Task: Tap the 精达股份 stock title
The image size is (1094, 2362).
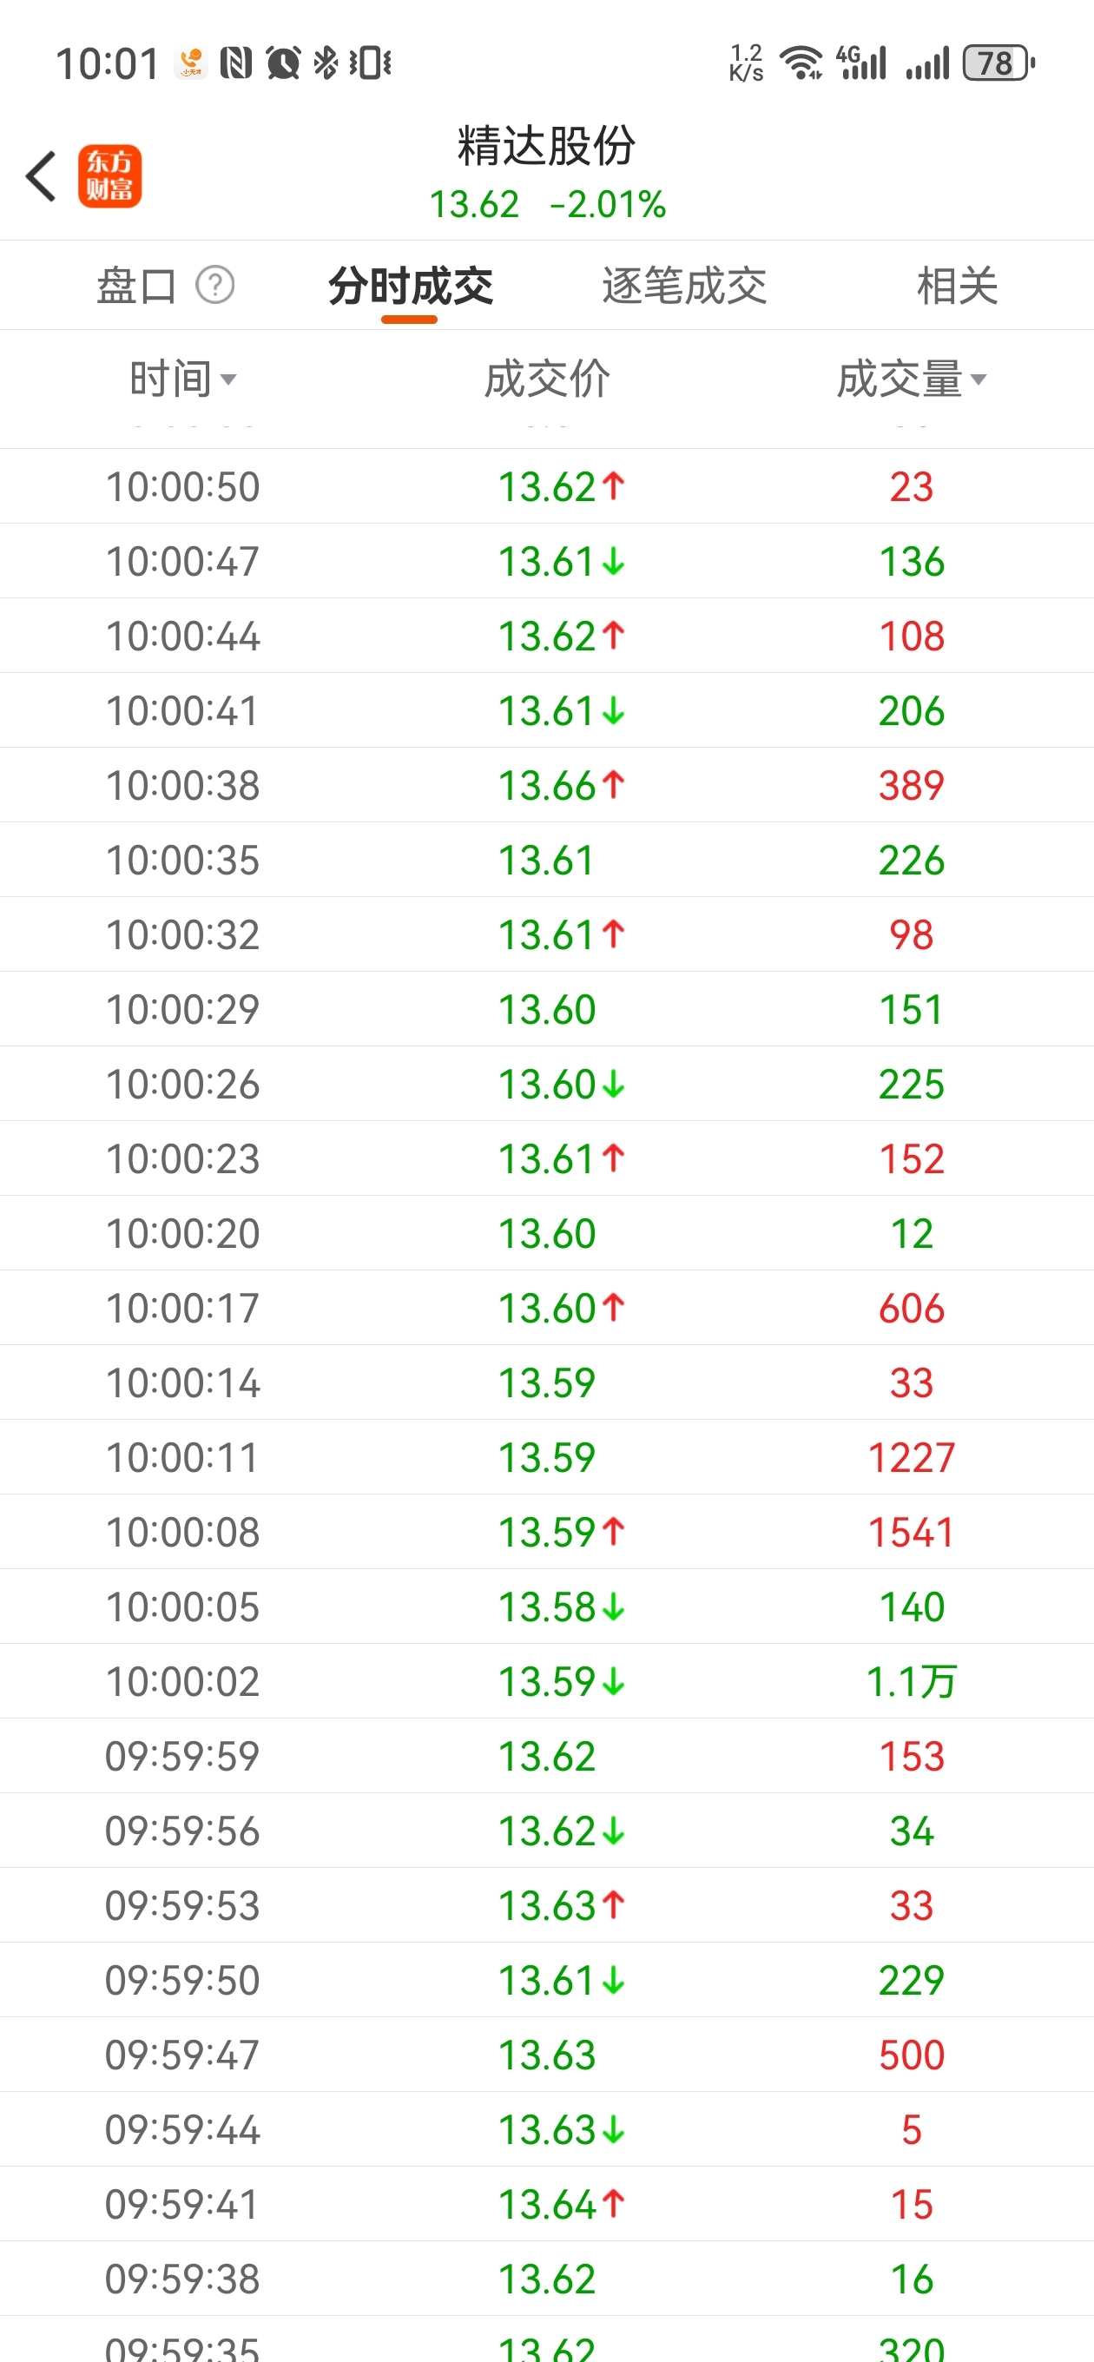Action: (546, 146)
